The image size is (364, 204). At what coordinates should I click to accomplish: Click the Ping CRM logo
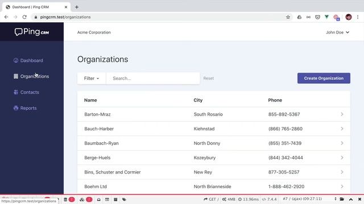click(32, 32)
